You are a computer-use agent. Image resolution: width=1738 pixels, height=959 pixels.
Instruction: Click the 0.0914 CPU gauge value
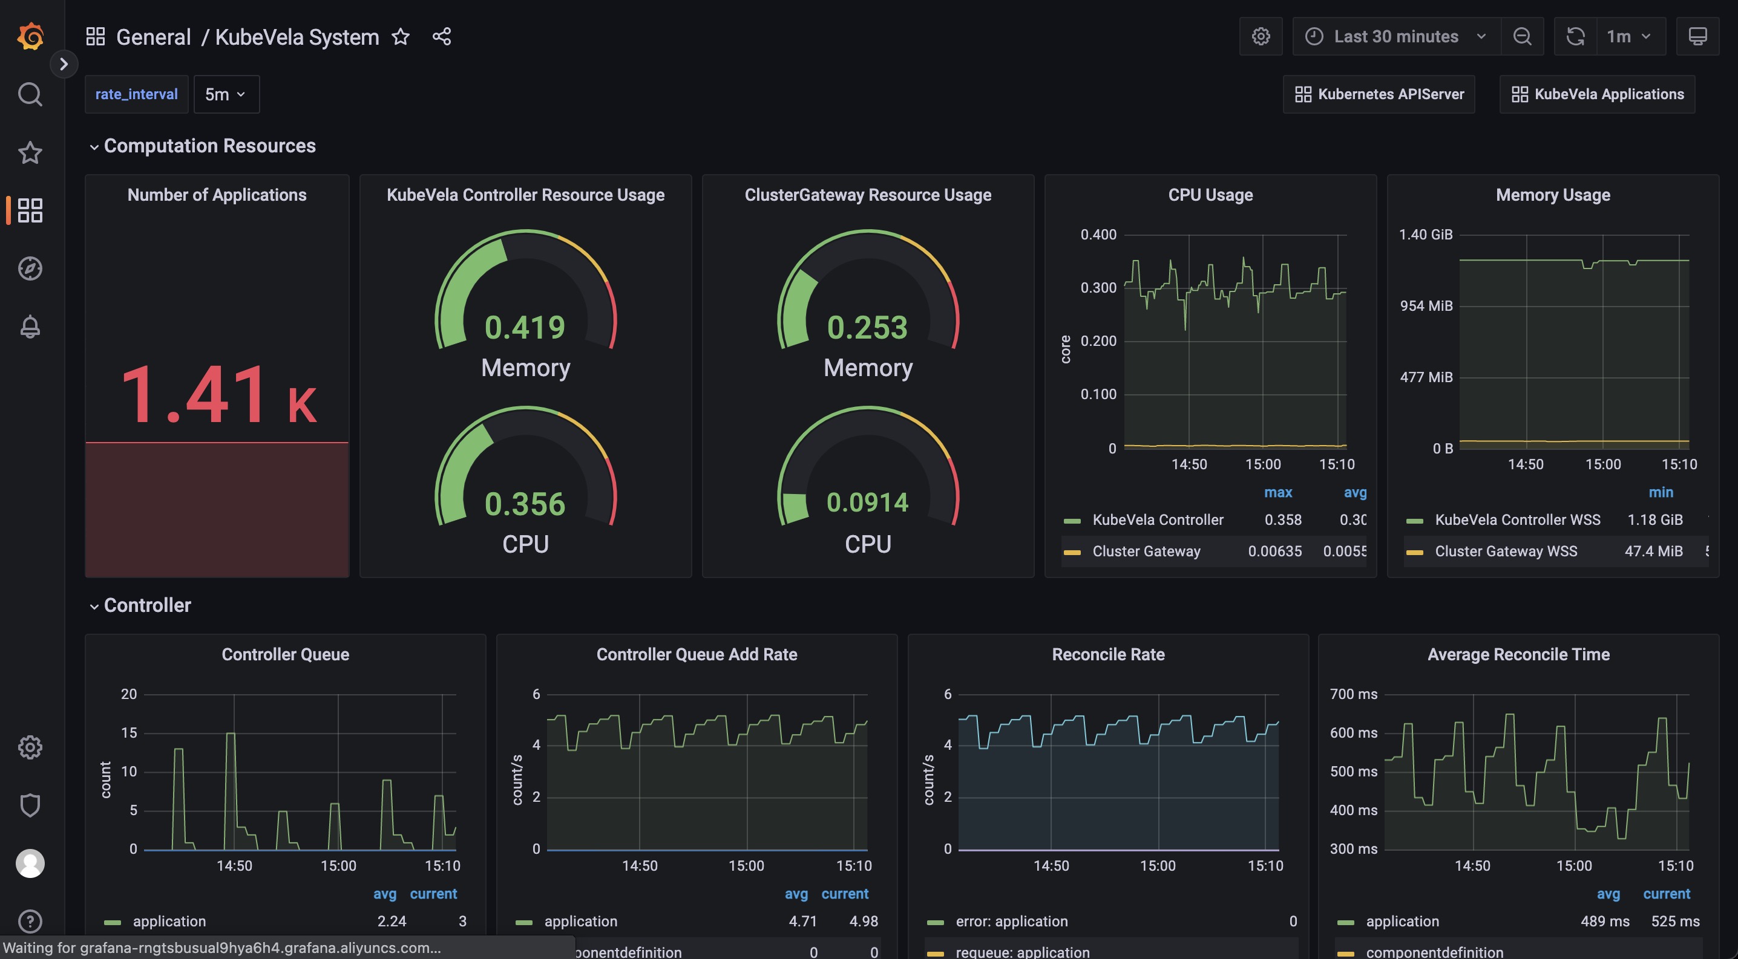click(868, 502)
